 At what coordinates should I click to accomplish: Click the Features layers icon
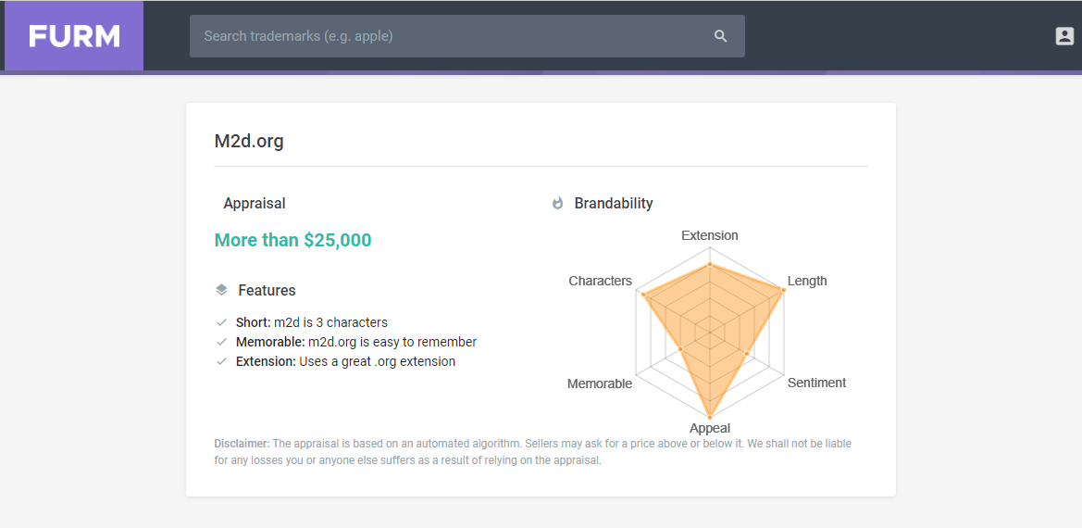(x=221, y=290)
